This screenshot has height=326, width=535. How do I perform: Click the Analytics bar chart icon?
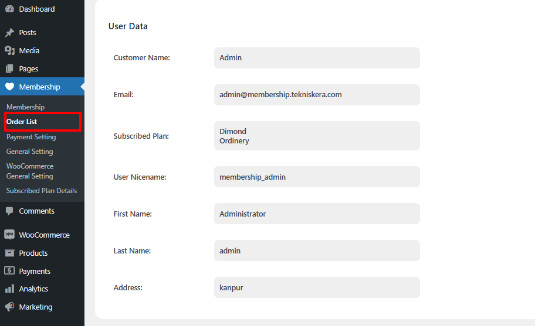coord(9,289)
